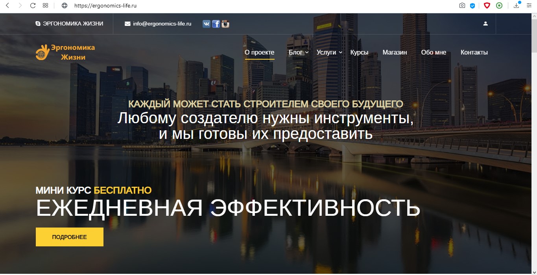The height and width of the screenshot is (275, 537).
Task: Open browser downloads via the arrow icon
Action: (516, 5)
